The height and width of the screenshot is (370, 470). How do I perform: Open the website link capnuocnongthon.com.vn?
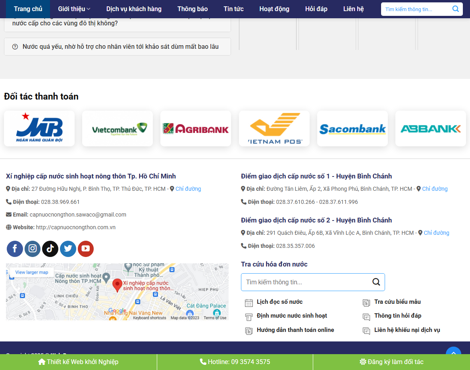click(x=75, y=227)
